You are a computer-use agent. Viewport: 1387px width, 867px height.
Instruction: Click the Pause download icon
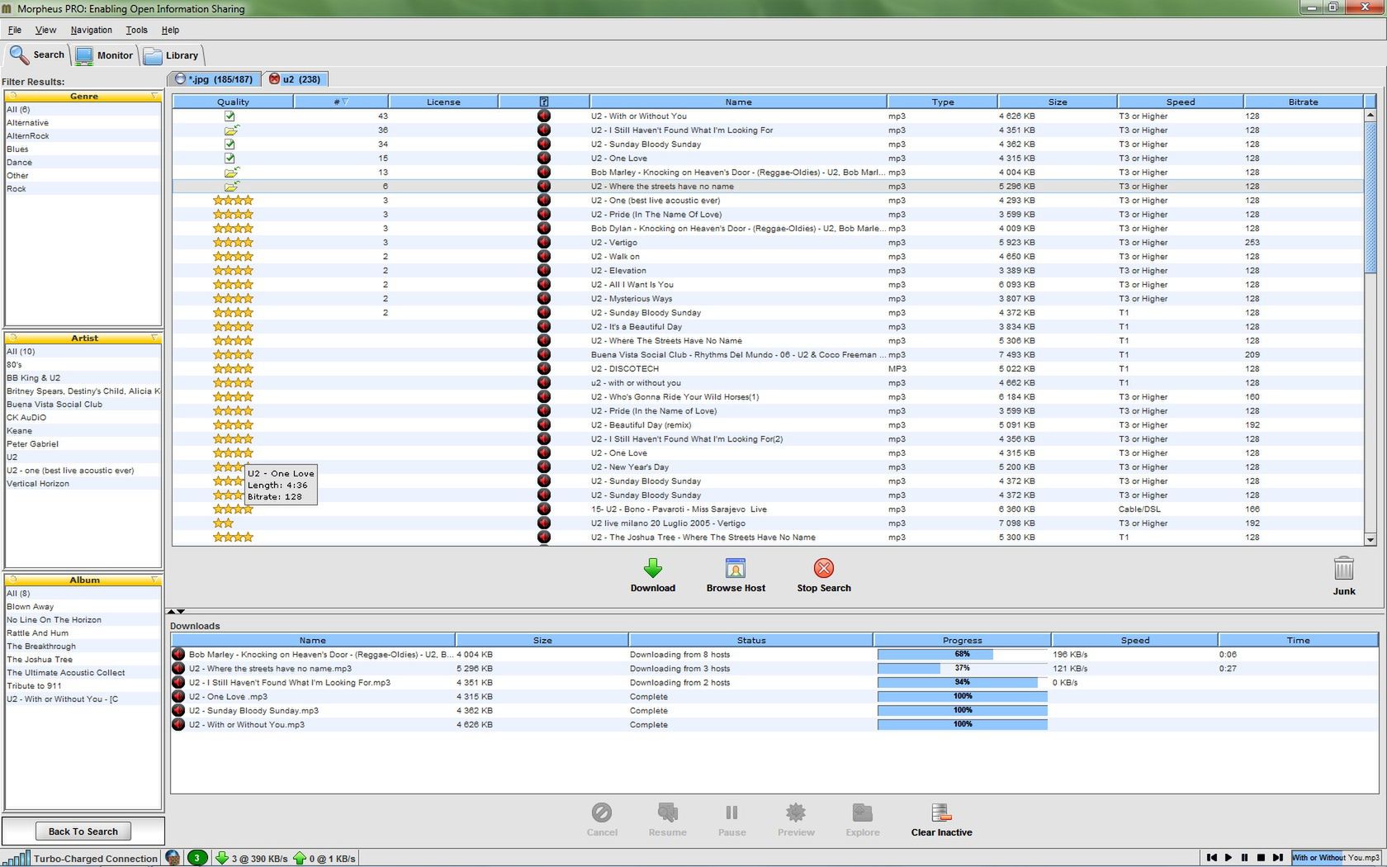pyautogui.click(x=731, y=813)
